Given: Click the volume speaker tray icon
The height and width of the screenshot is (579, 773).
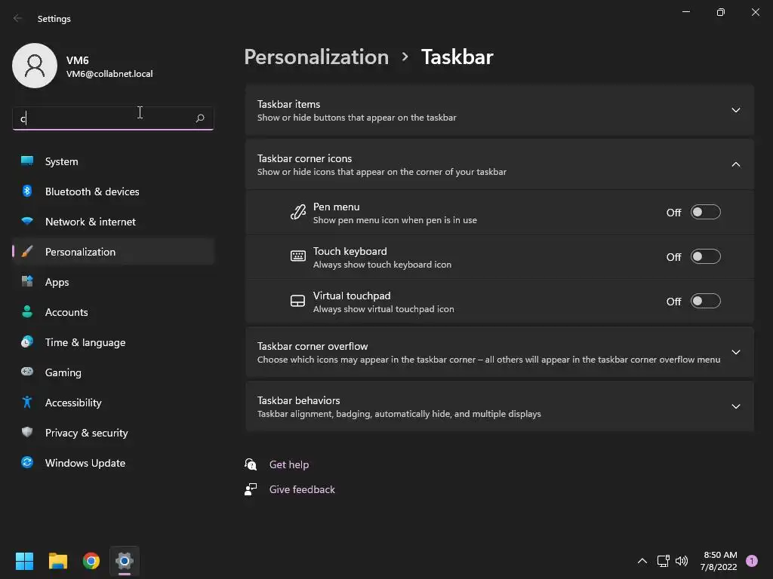Looking at the screenshot, I should click(682, 561).
